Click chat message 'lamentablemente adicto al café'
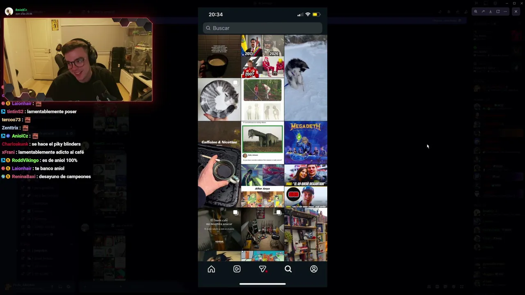Viewport: 525px width, 295px height. pos(51,152)
